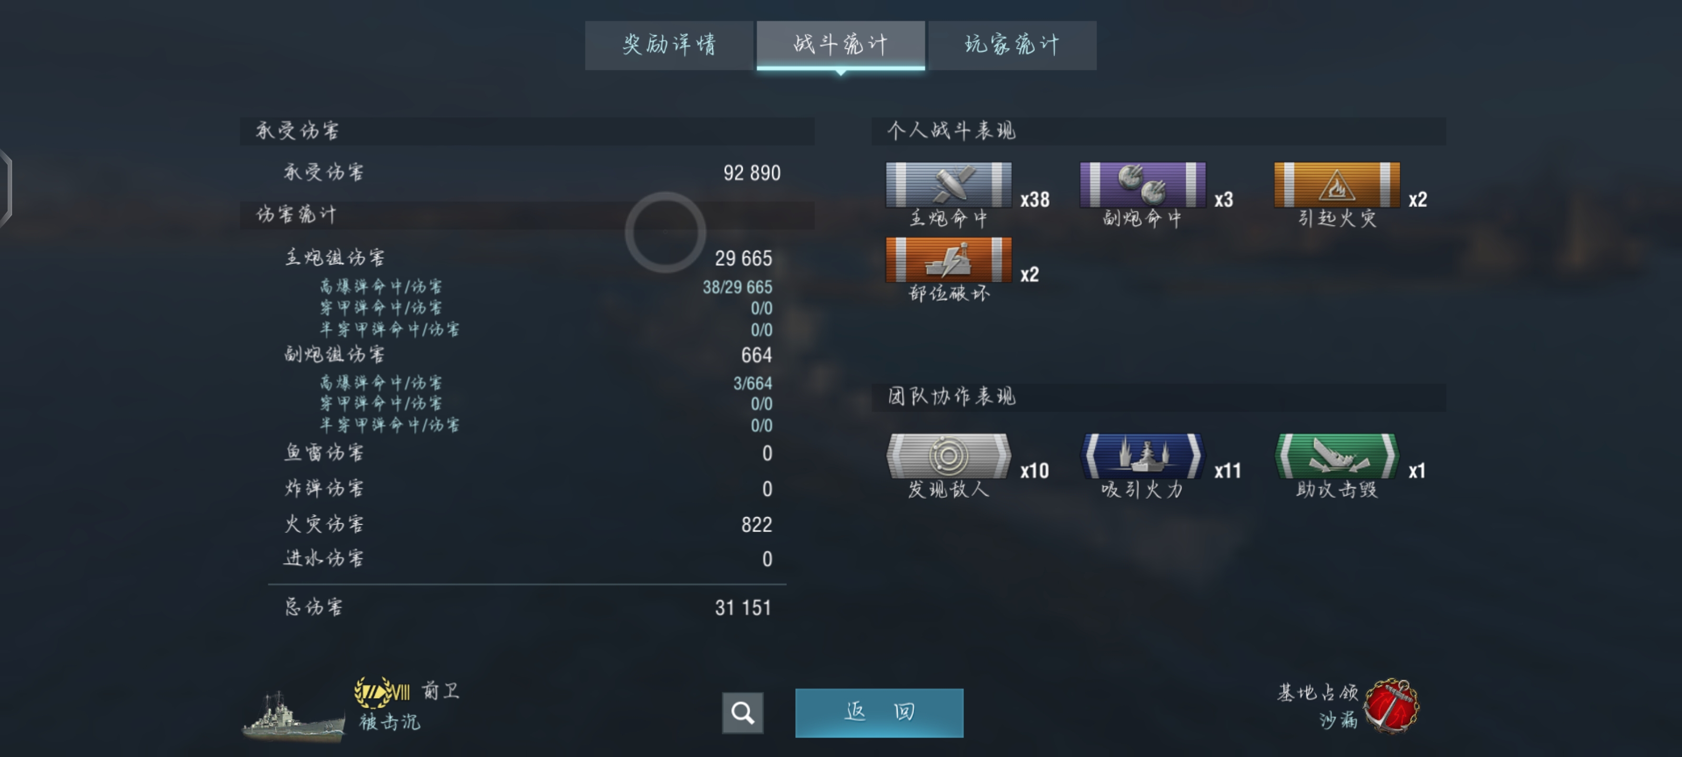The height and width of the screenshot is (757, 1682).
Task: Click the 副炮命中 secondary hits ribbon
Action: coord(1142,185)
